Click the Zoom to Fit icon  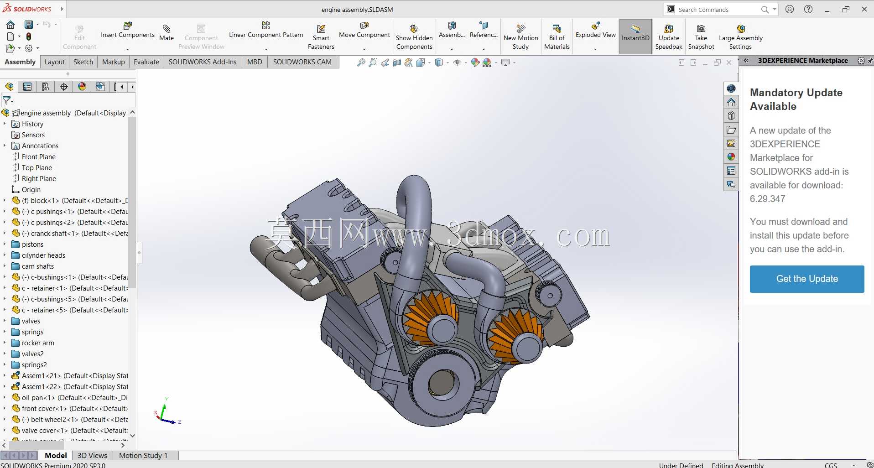(361, 62)
